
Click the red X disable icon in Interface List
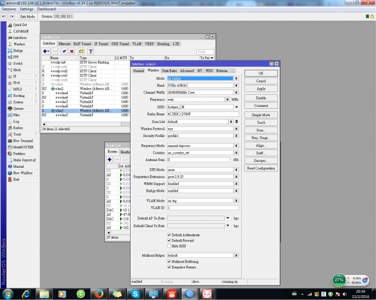72,51
